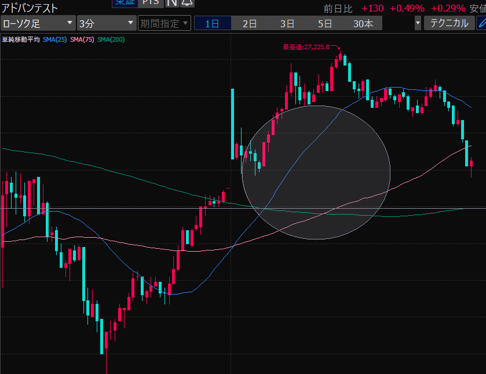Click the small arrow beside テクニカル
The height and width of the screenshot is (374, 486).
tap(418, 24)
